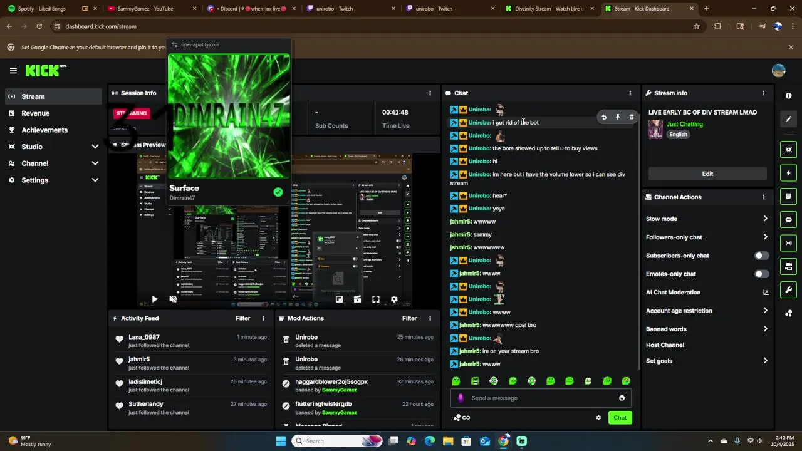Delete the hovered chat message

(632, 117)
